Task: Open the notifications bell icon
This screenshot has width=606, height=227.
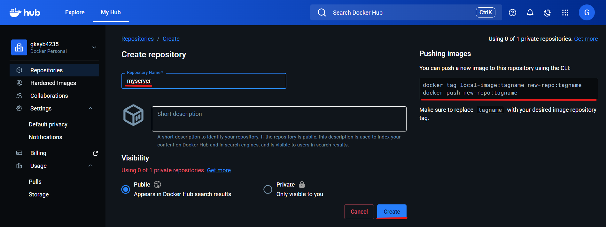Action: tap(530, 12)
